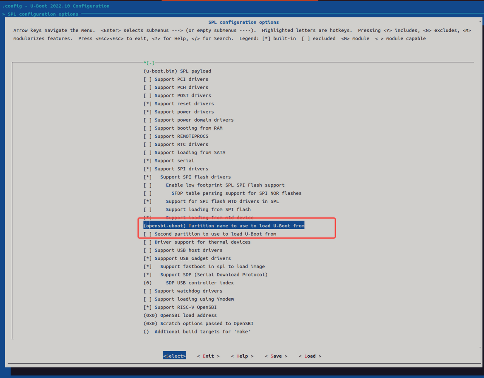The width and height of the screenshot is (484, 378).
Task: Toggle Support loading using Ymodem
Action: click(148, 299)
